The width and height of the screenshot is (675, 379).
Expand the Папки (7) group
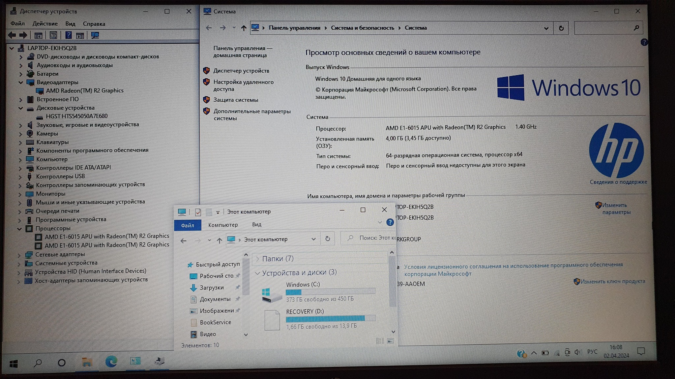pyautogui.click(x=258, y=259)
